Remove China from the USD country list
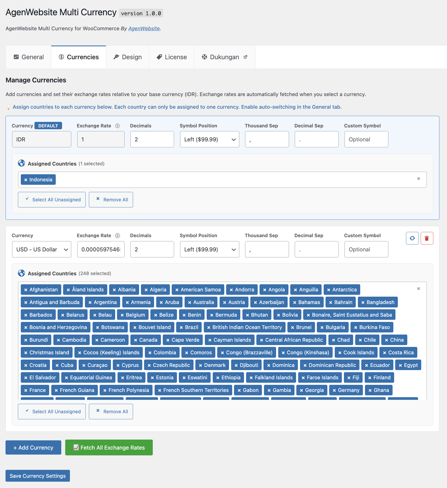447x488 pixels. [386, 340]
